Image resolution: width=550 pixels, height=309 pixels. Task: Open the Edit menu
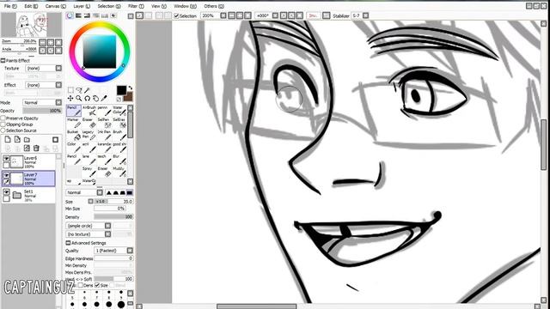(x=31, y=6)
